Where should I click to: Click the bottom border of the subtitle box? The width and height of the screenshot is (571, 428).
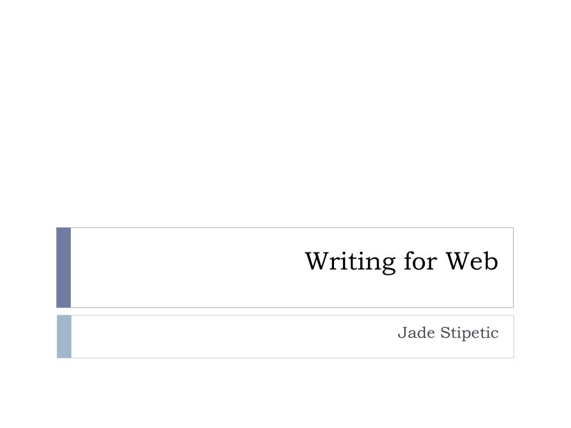pos(291,358)
